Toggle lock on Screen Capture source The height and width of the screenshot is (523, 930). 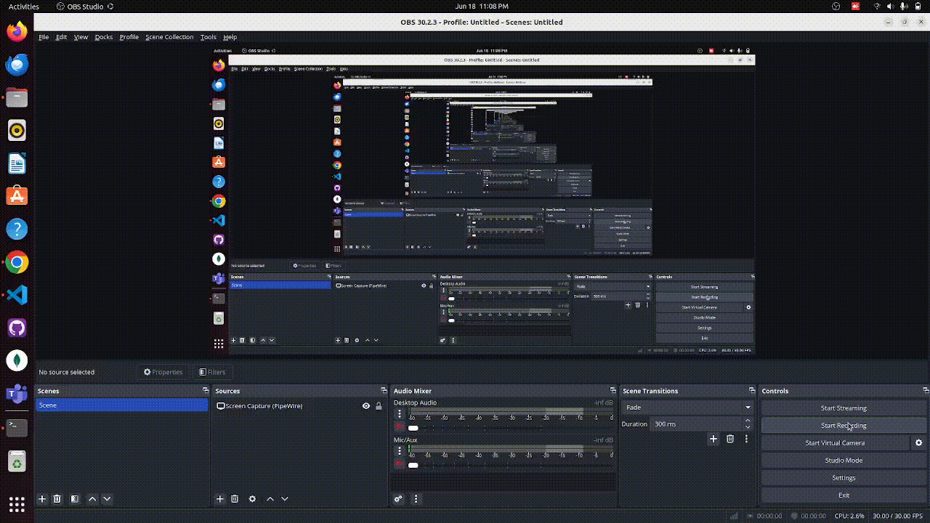click(379, 406)
